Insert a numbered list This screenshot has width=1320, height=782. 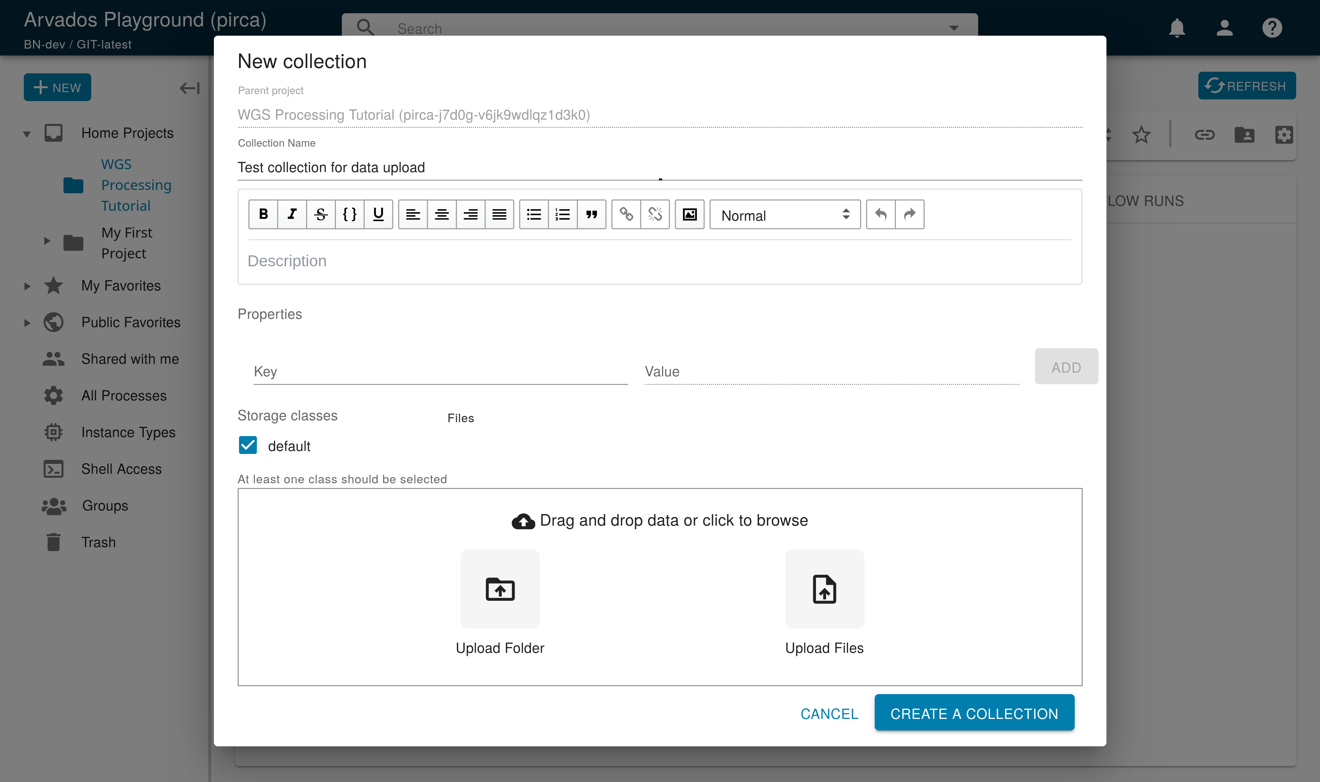pyautogui.click(x=562, y=214)
